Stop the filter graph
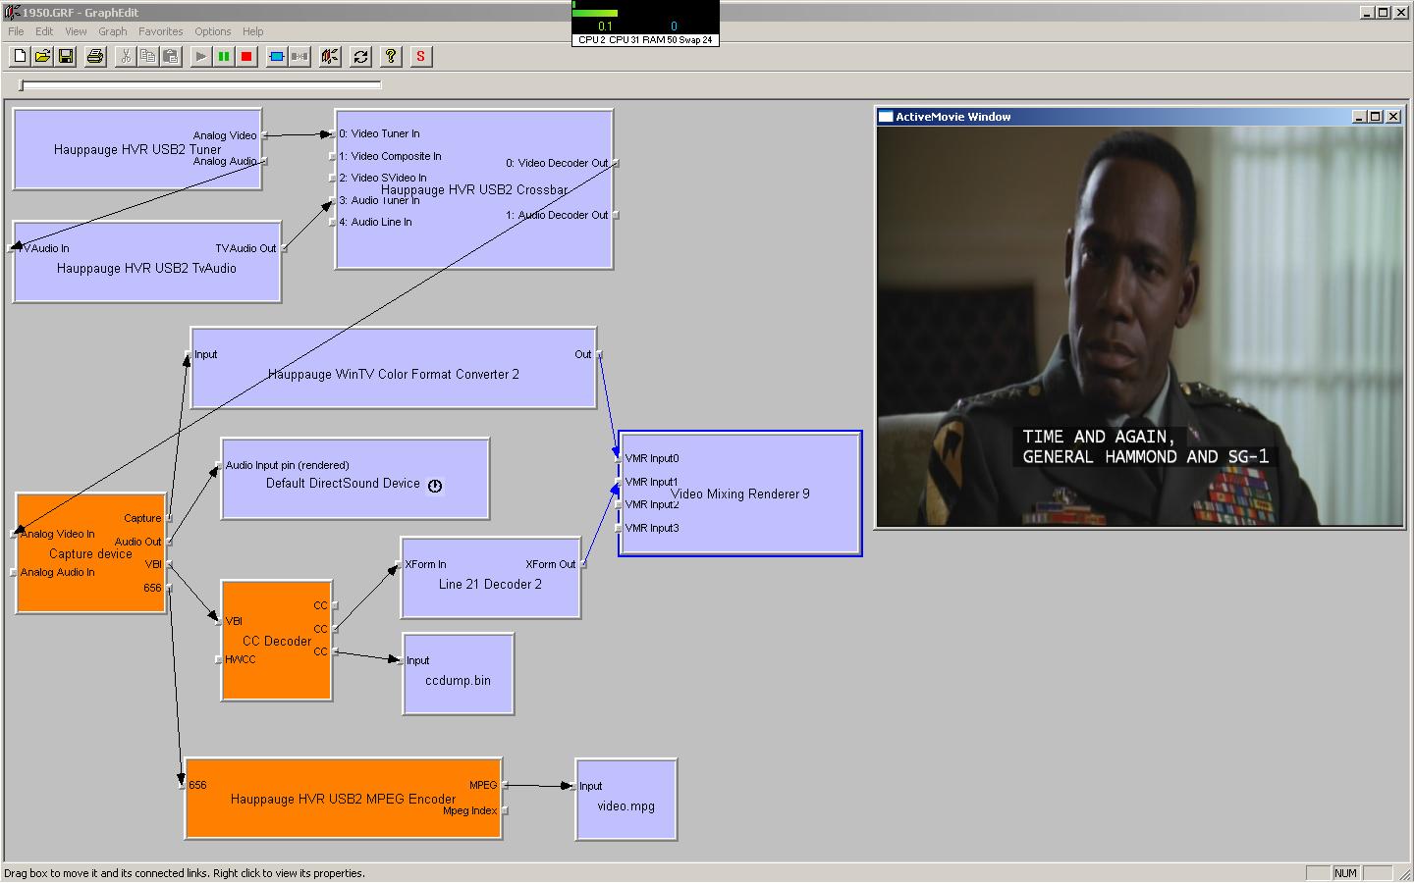Image resolution: width=1414 pixels, height=883 pixels. click(x=246, y=57)
